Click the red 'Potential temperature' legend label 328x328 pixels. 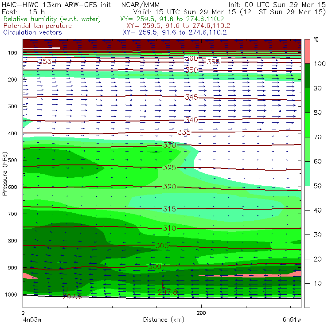pos(37,26)
